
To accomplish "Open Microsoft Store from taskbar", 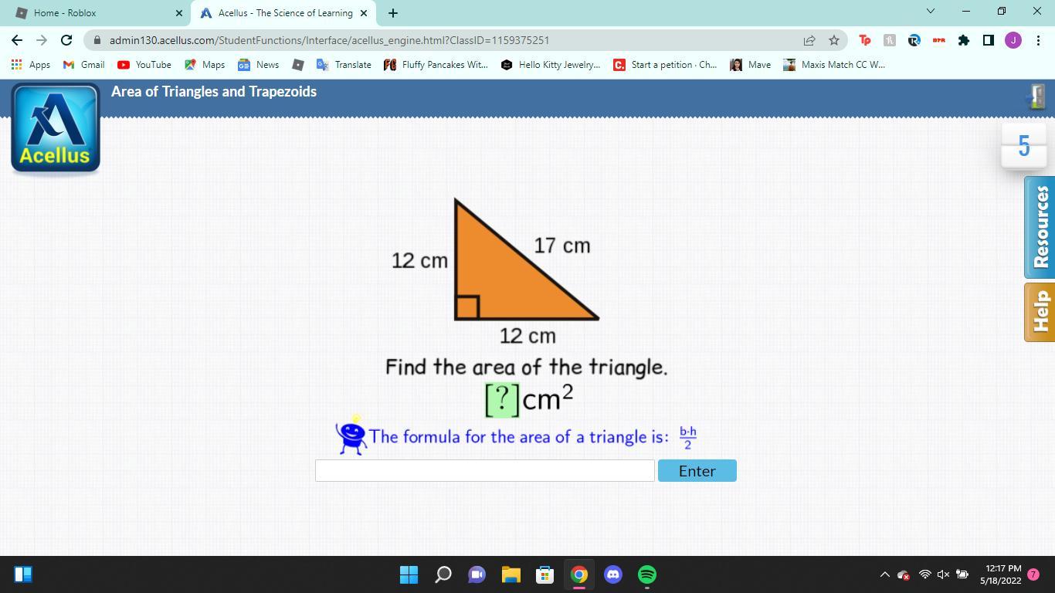I will coord(544,574).
